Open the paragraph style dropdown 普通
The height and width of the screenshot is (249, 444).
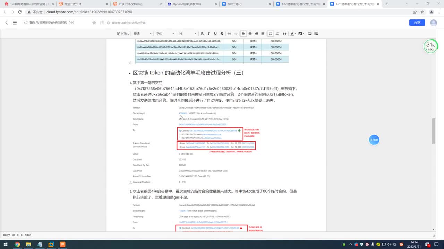tap(143, 34)
